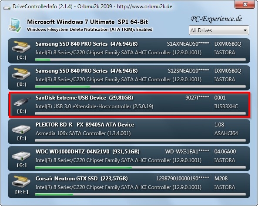Click the optical drive icon for F:
This screenshot has height=206, width=258.
(21, 130)
